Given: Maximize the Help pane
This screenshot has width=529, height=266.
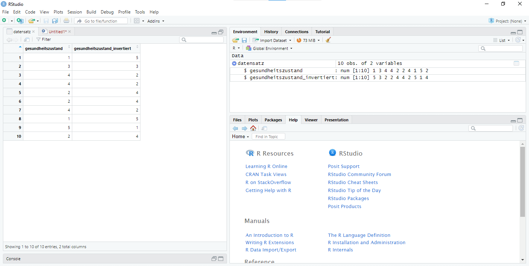Looking at the screenshot, I should click(520, 120).
